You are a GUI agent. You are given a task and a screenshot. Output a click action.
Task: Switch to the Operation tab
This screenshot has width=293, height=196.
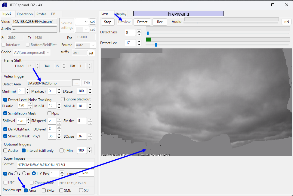25,14
